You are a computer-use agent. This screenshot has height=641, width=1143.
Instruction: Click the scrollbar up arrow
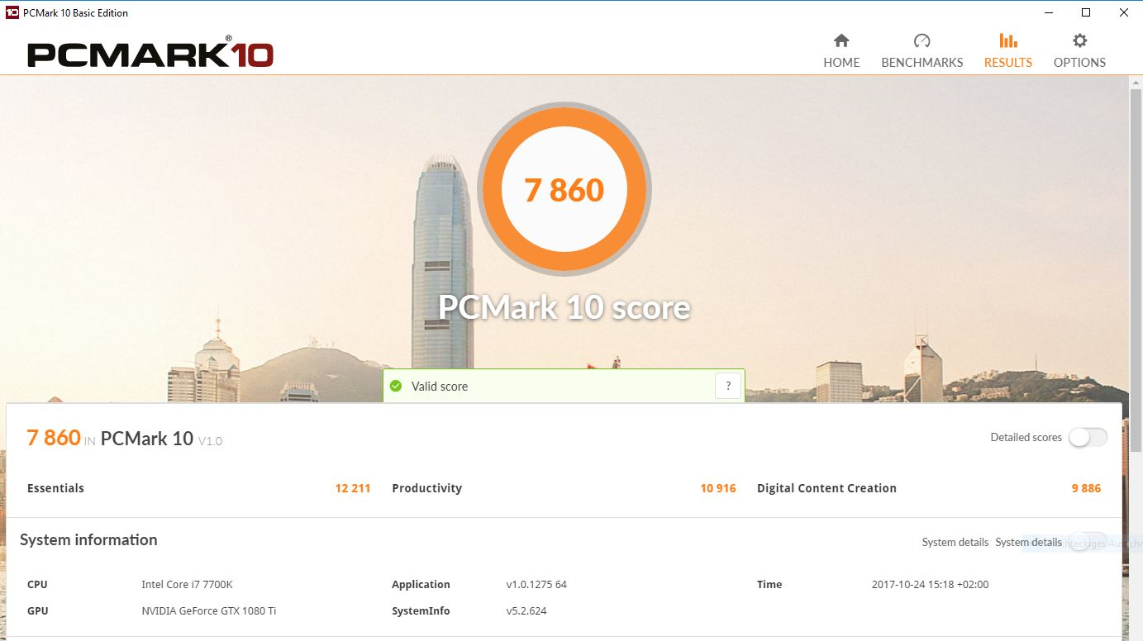pyautogui.click(x=1136, y=81)
